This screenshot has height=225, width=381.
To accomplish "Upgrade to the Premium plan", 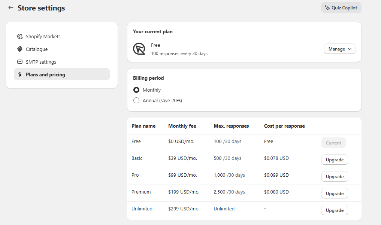I will tap(335, 194).
